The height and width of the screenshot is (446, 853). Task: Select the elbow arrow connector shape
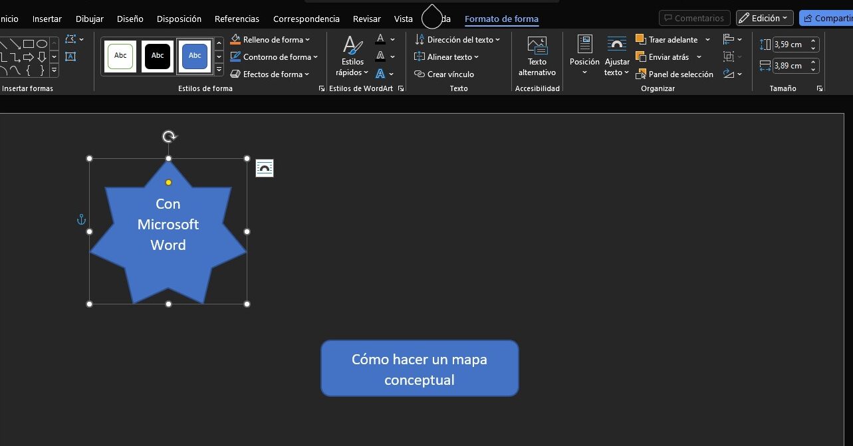(x=15, y=57)
